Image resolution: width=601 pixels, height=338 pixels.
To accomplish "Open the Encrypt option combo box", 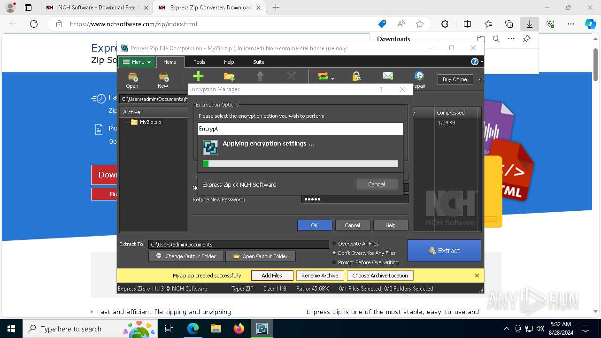I will [300, 129].
